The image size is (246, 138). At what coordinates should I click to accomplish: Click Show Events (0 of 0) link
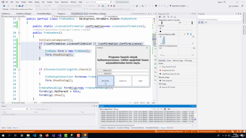pos(169,67)
